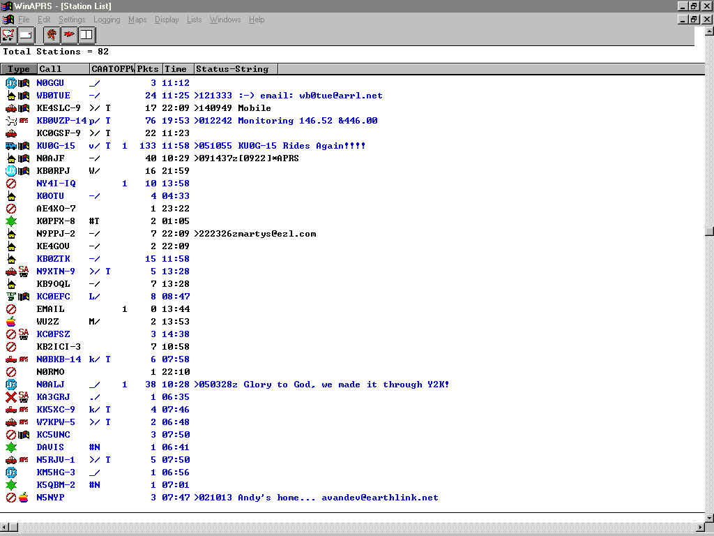Open the Lists menu
The height and width of the screenshot is (536, 714).
[x=194, y=20]
